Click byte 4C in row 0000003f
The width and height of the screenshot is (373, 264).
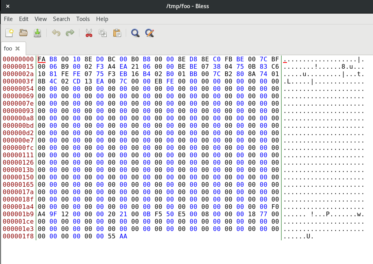click(53, 81)
